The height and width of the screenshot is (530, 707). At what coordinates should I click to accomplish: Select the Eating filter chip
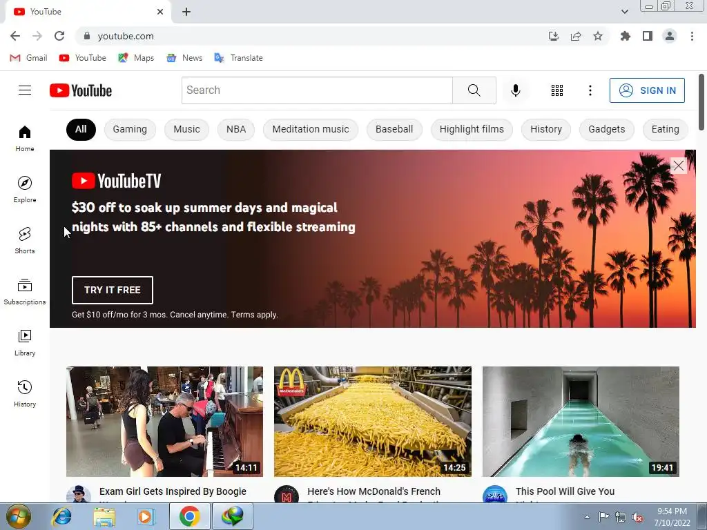(x=665, y=129)
